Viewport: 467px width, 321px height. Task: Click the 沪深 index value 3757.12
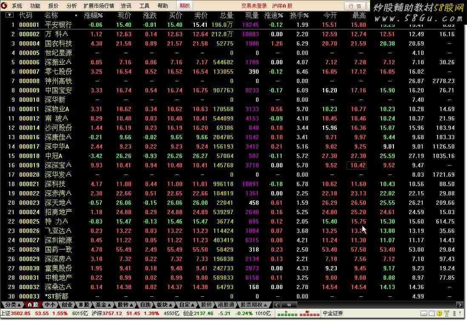(x=112, y=313)
